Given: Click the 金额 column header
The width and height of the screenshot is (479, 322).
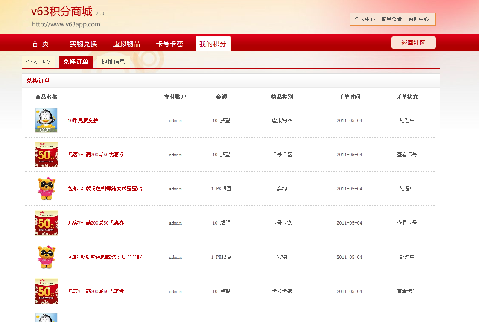Looking at the screenshot, I should 222,97.
